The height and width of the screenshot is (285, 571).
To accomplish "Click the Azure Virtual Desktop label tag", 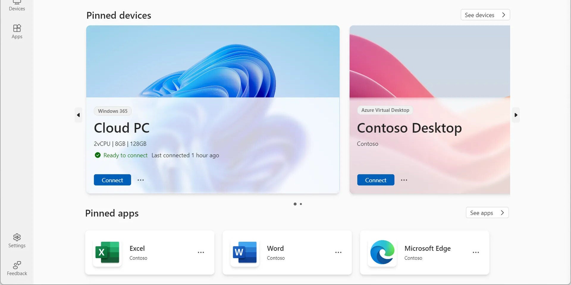I will pyautogui.click(x=385, y=110).
